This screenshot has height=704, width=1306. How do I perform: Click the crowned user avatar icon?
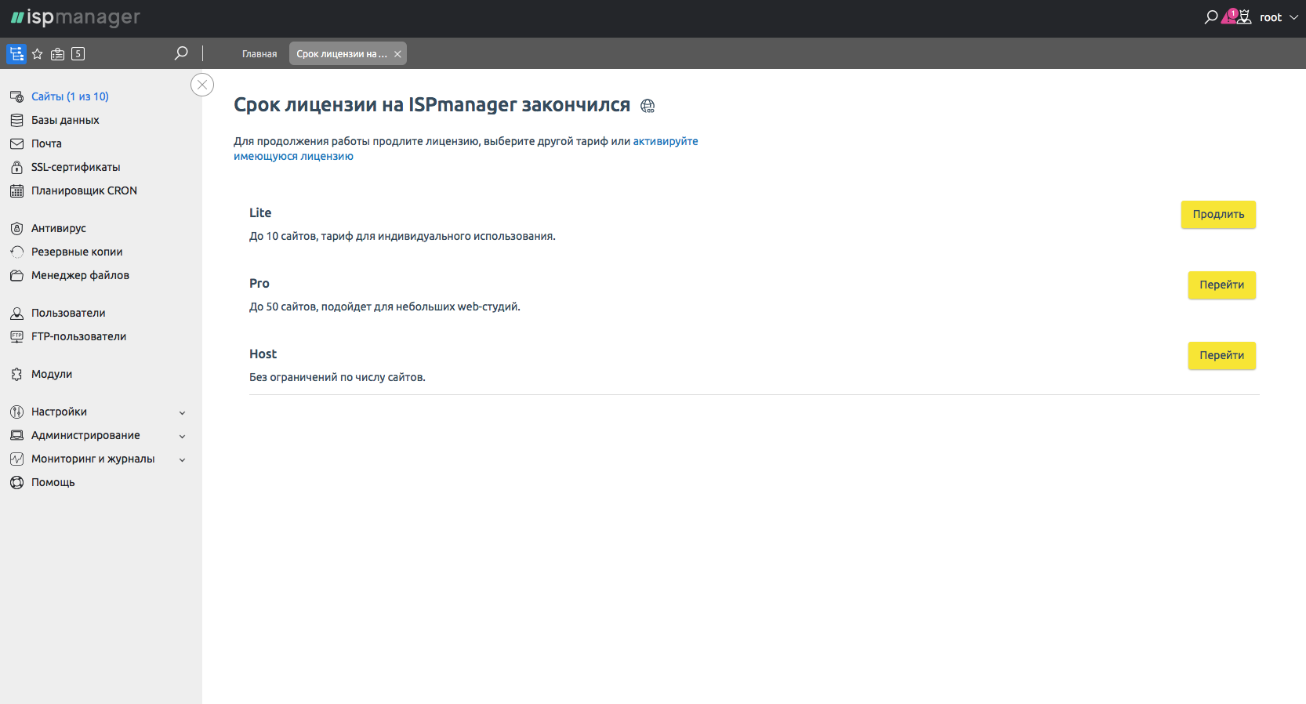coord(1244,17)
